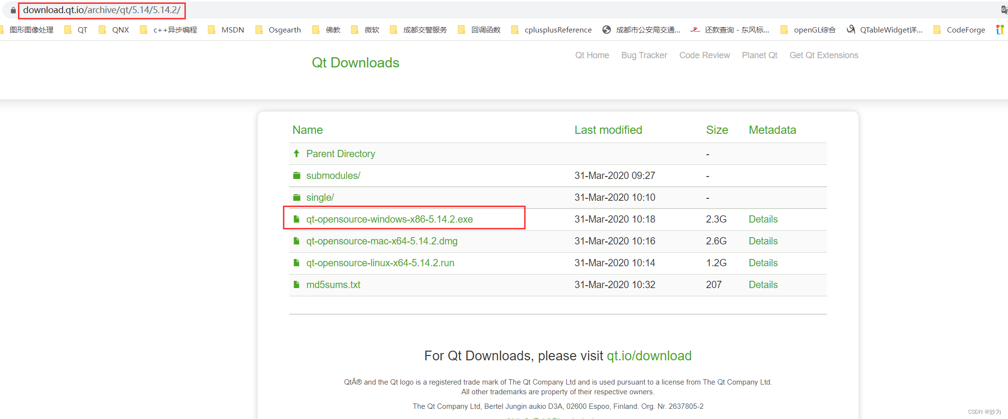1008x419 pixels.
Task: Click file icon beside md5sums.txt
Action: 297,285
